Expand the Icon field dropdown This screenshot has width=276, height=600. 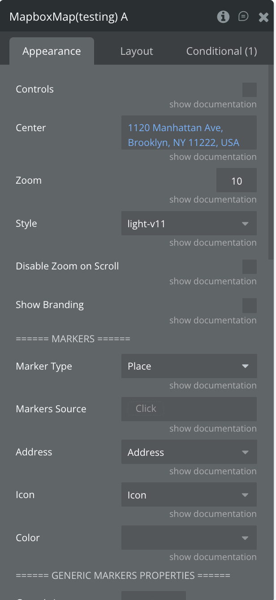[x=189, y=495]
